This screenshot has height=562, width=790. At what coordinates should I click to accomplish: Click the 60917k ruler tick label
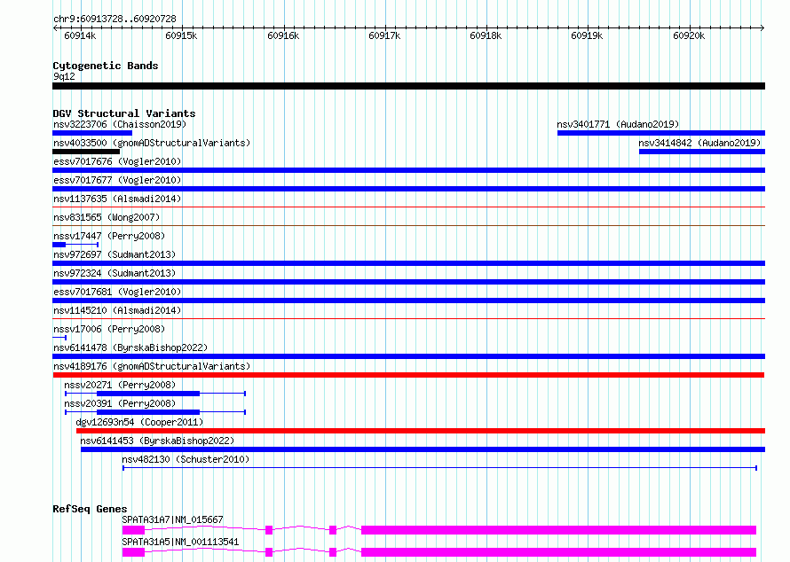(384, 35)
